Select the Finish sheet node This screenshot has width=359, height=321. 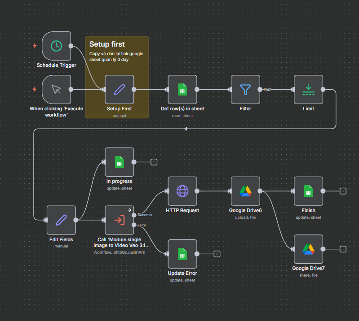click(308, 191)
